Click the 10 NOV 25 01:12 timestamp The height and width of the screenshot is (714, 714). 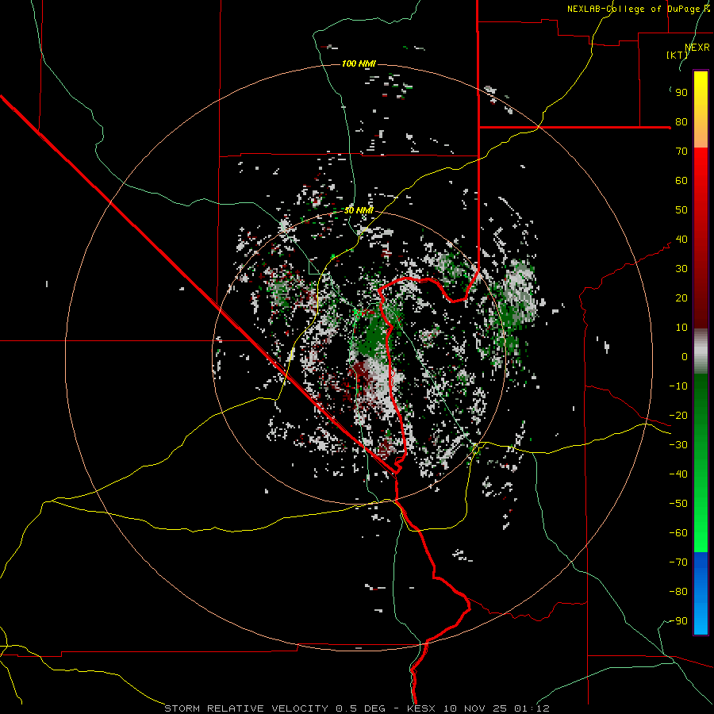[x=497, y=708]
